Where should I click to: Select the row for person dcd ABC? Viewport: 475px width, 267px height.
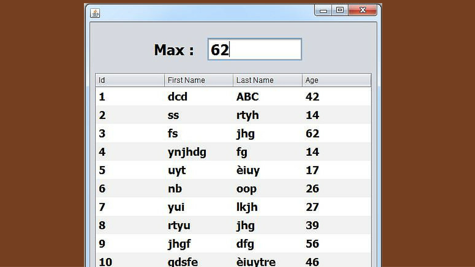pyautogui.click(x=208, y=97)
